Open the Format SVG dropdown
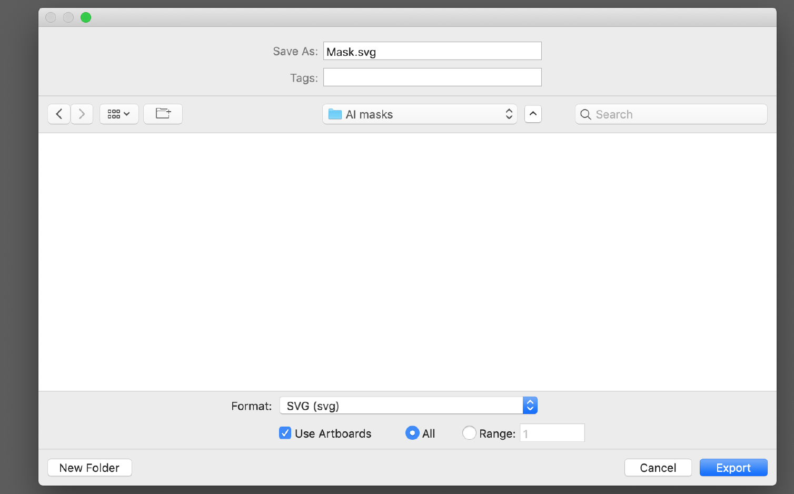This screenshot has width=794, height=494. (x=408, y=406)
